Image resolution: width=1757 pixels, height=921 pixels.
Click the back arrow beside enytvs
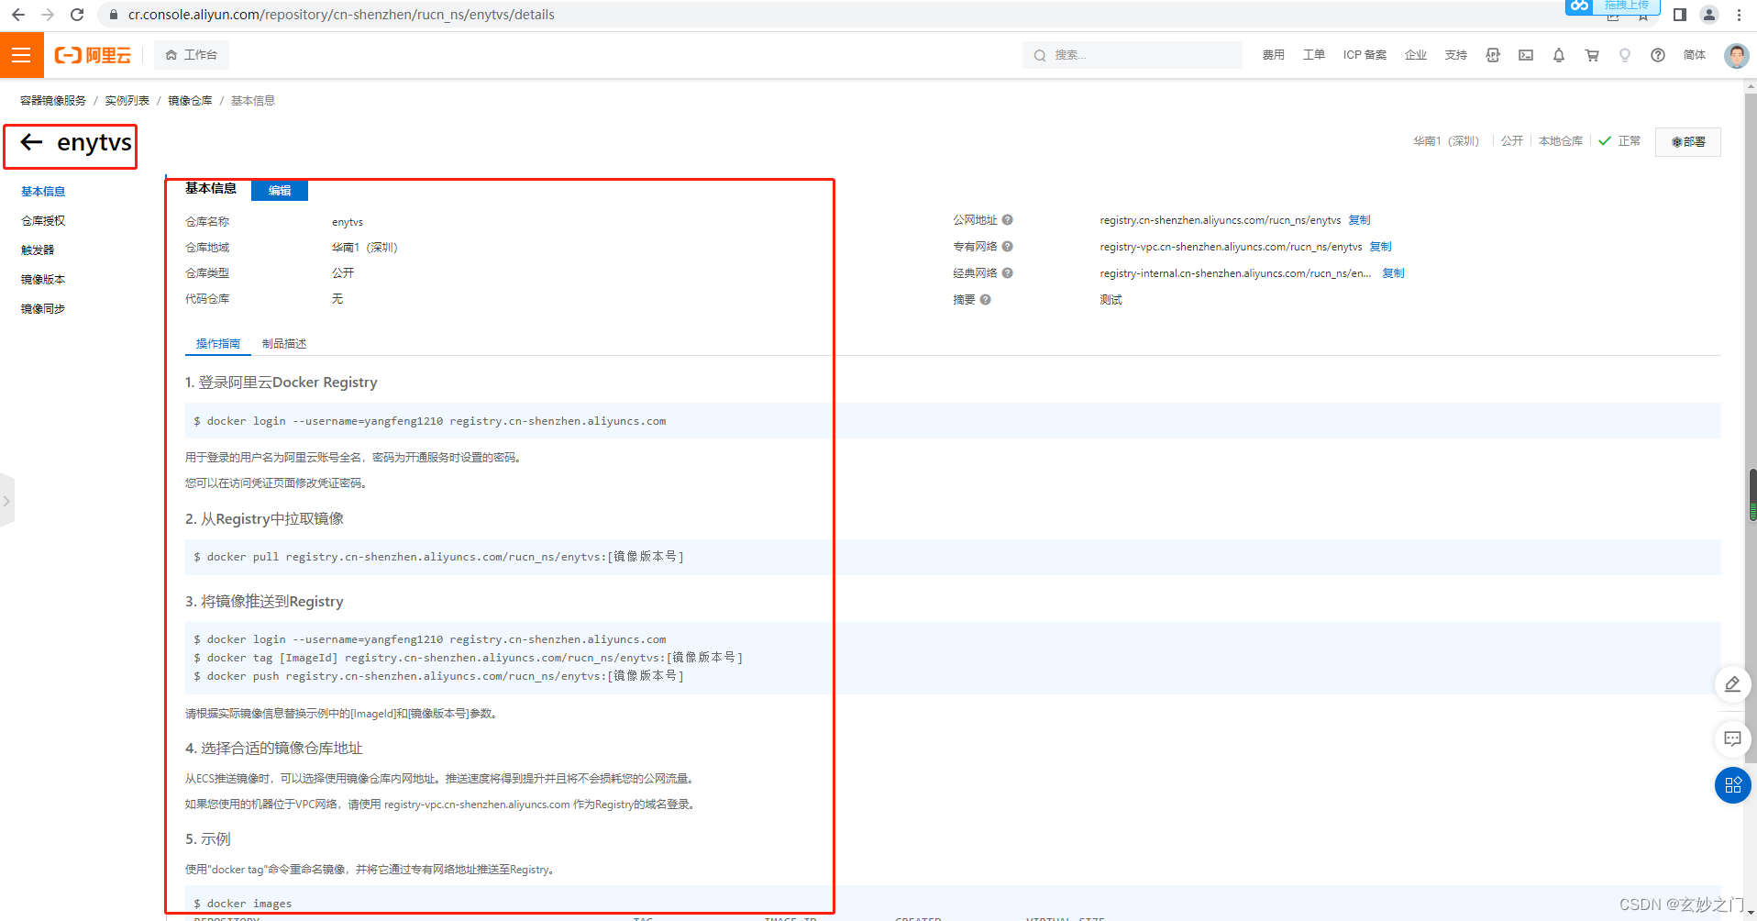[31, 142]
